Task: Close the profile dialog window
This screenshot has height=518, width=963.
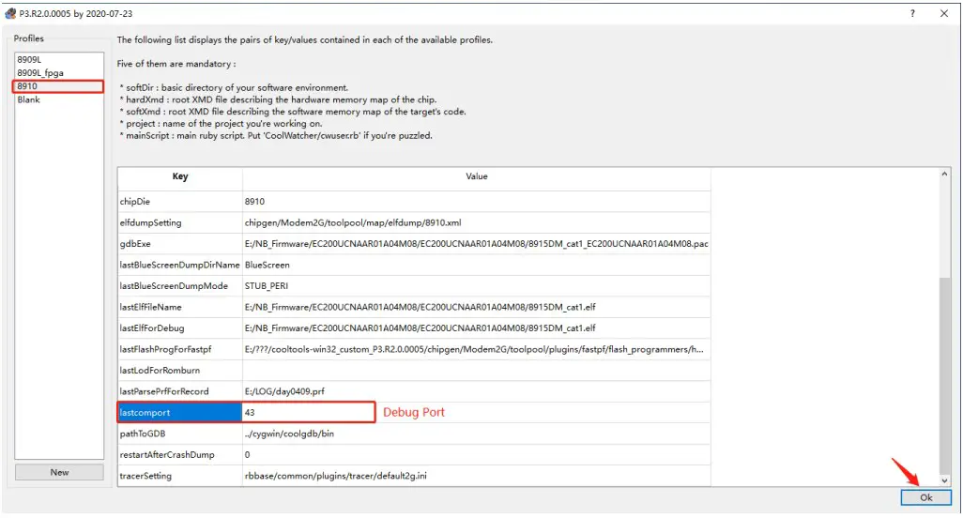Action: pos(943,14)
